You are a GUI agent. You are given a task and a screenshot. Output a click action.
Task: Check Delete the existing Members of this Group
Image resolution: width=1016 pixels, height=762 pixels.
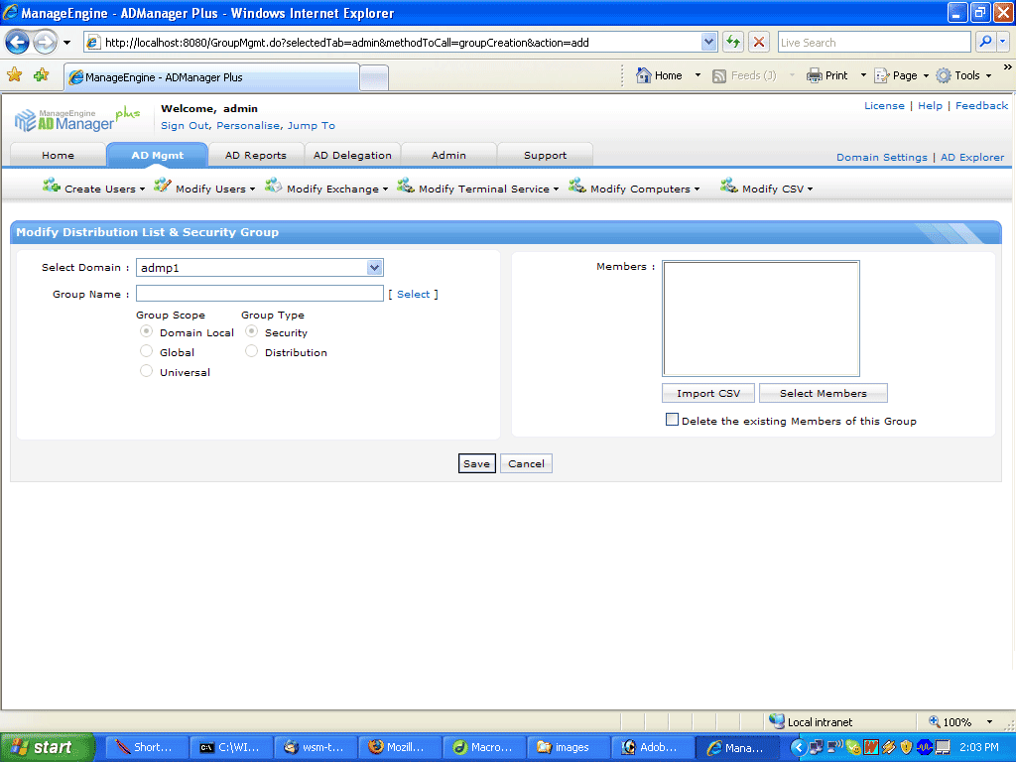(672, 420)
